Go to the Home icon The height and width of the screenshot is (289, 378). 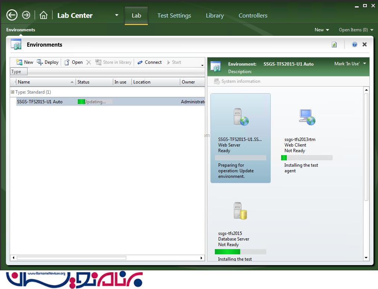44,15
